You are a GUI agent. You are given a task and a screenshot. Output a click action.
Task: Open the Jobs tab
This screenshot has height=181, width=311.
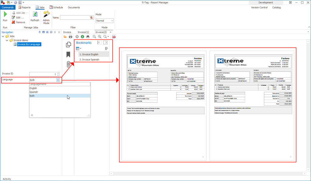point(40,7)
